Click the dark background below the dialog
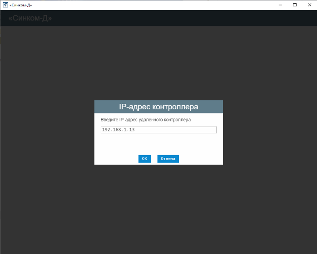 coord(158,209)
